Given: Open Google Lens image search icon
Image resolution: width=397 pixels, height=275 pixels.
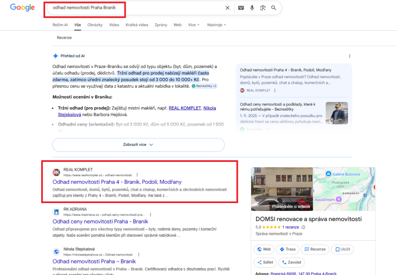Looking at the screenshot, I should click(263, 8).
